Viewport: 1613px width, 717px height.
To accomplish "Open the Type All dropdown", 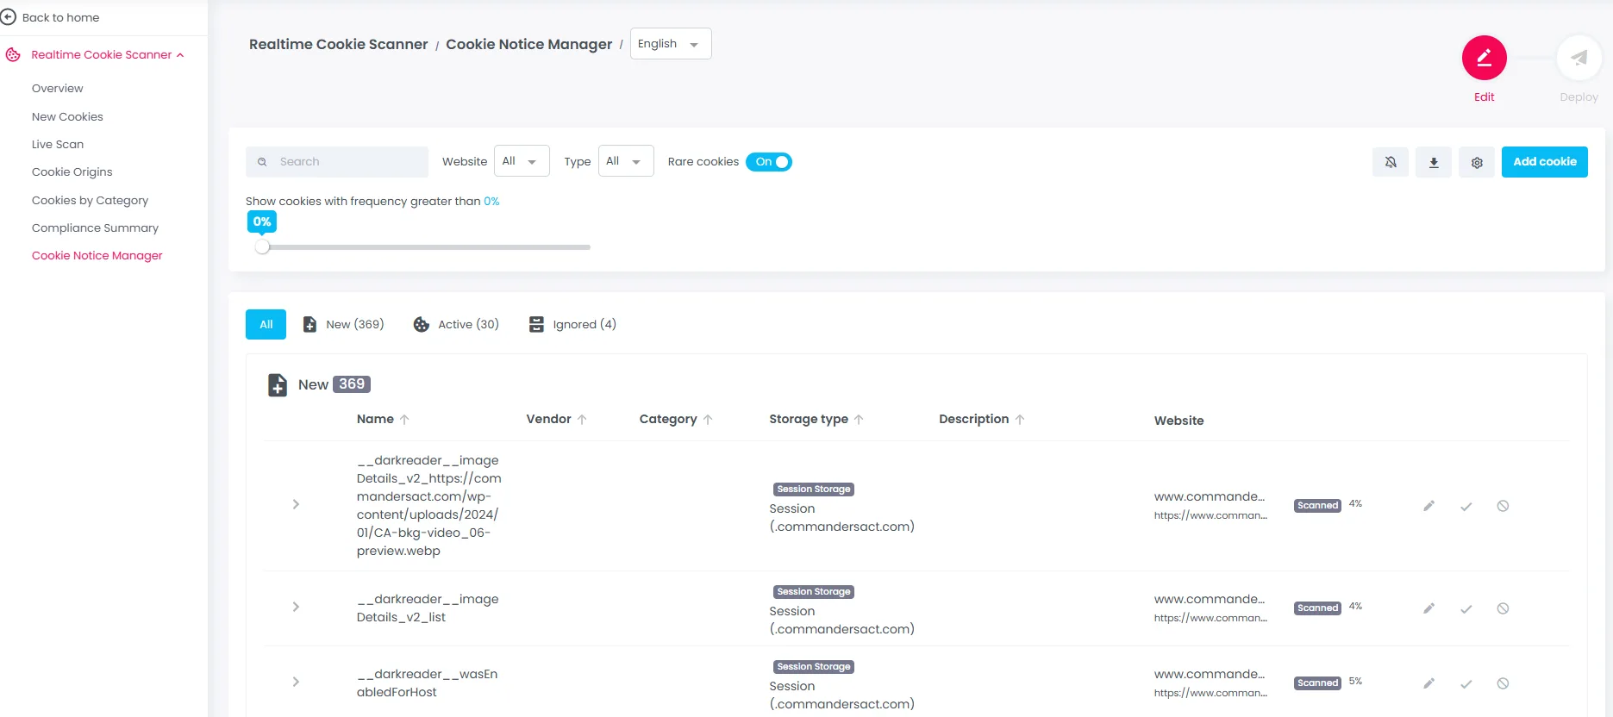I will click(626, 161).
